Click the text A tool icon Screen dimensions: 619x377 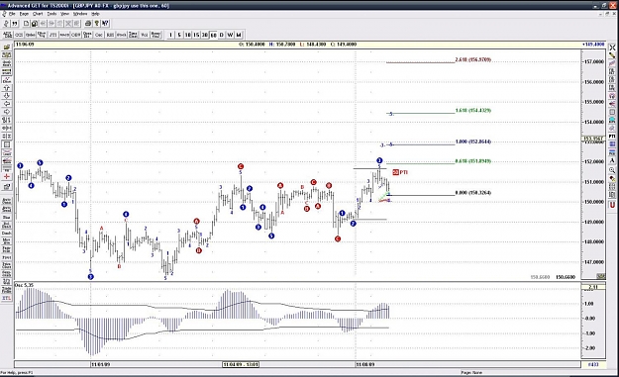pos(612,160)
